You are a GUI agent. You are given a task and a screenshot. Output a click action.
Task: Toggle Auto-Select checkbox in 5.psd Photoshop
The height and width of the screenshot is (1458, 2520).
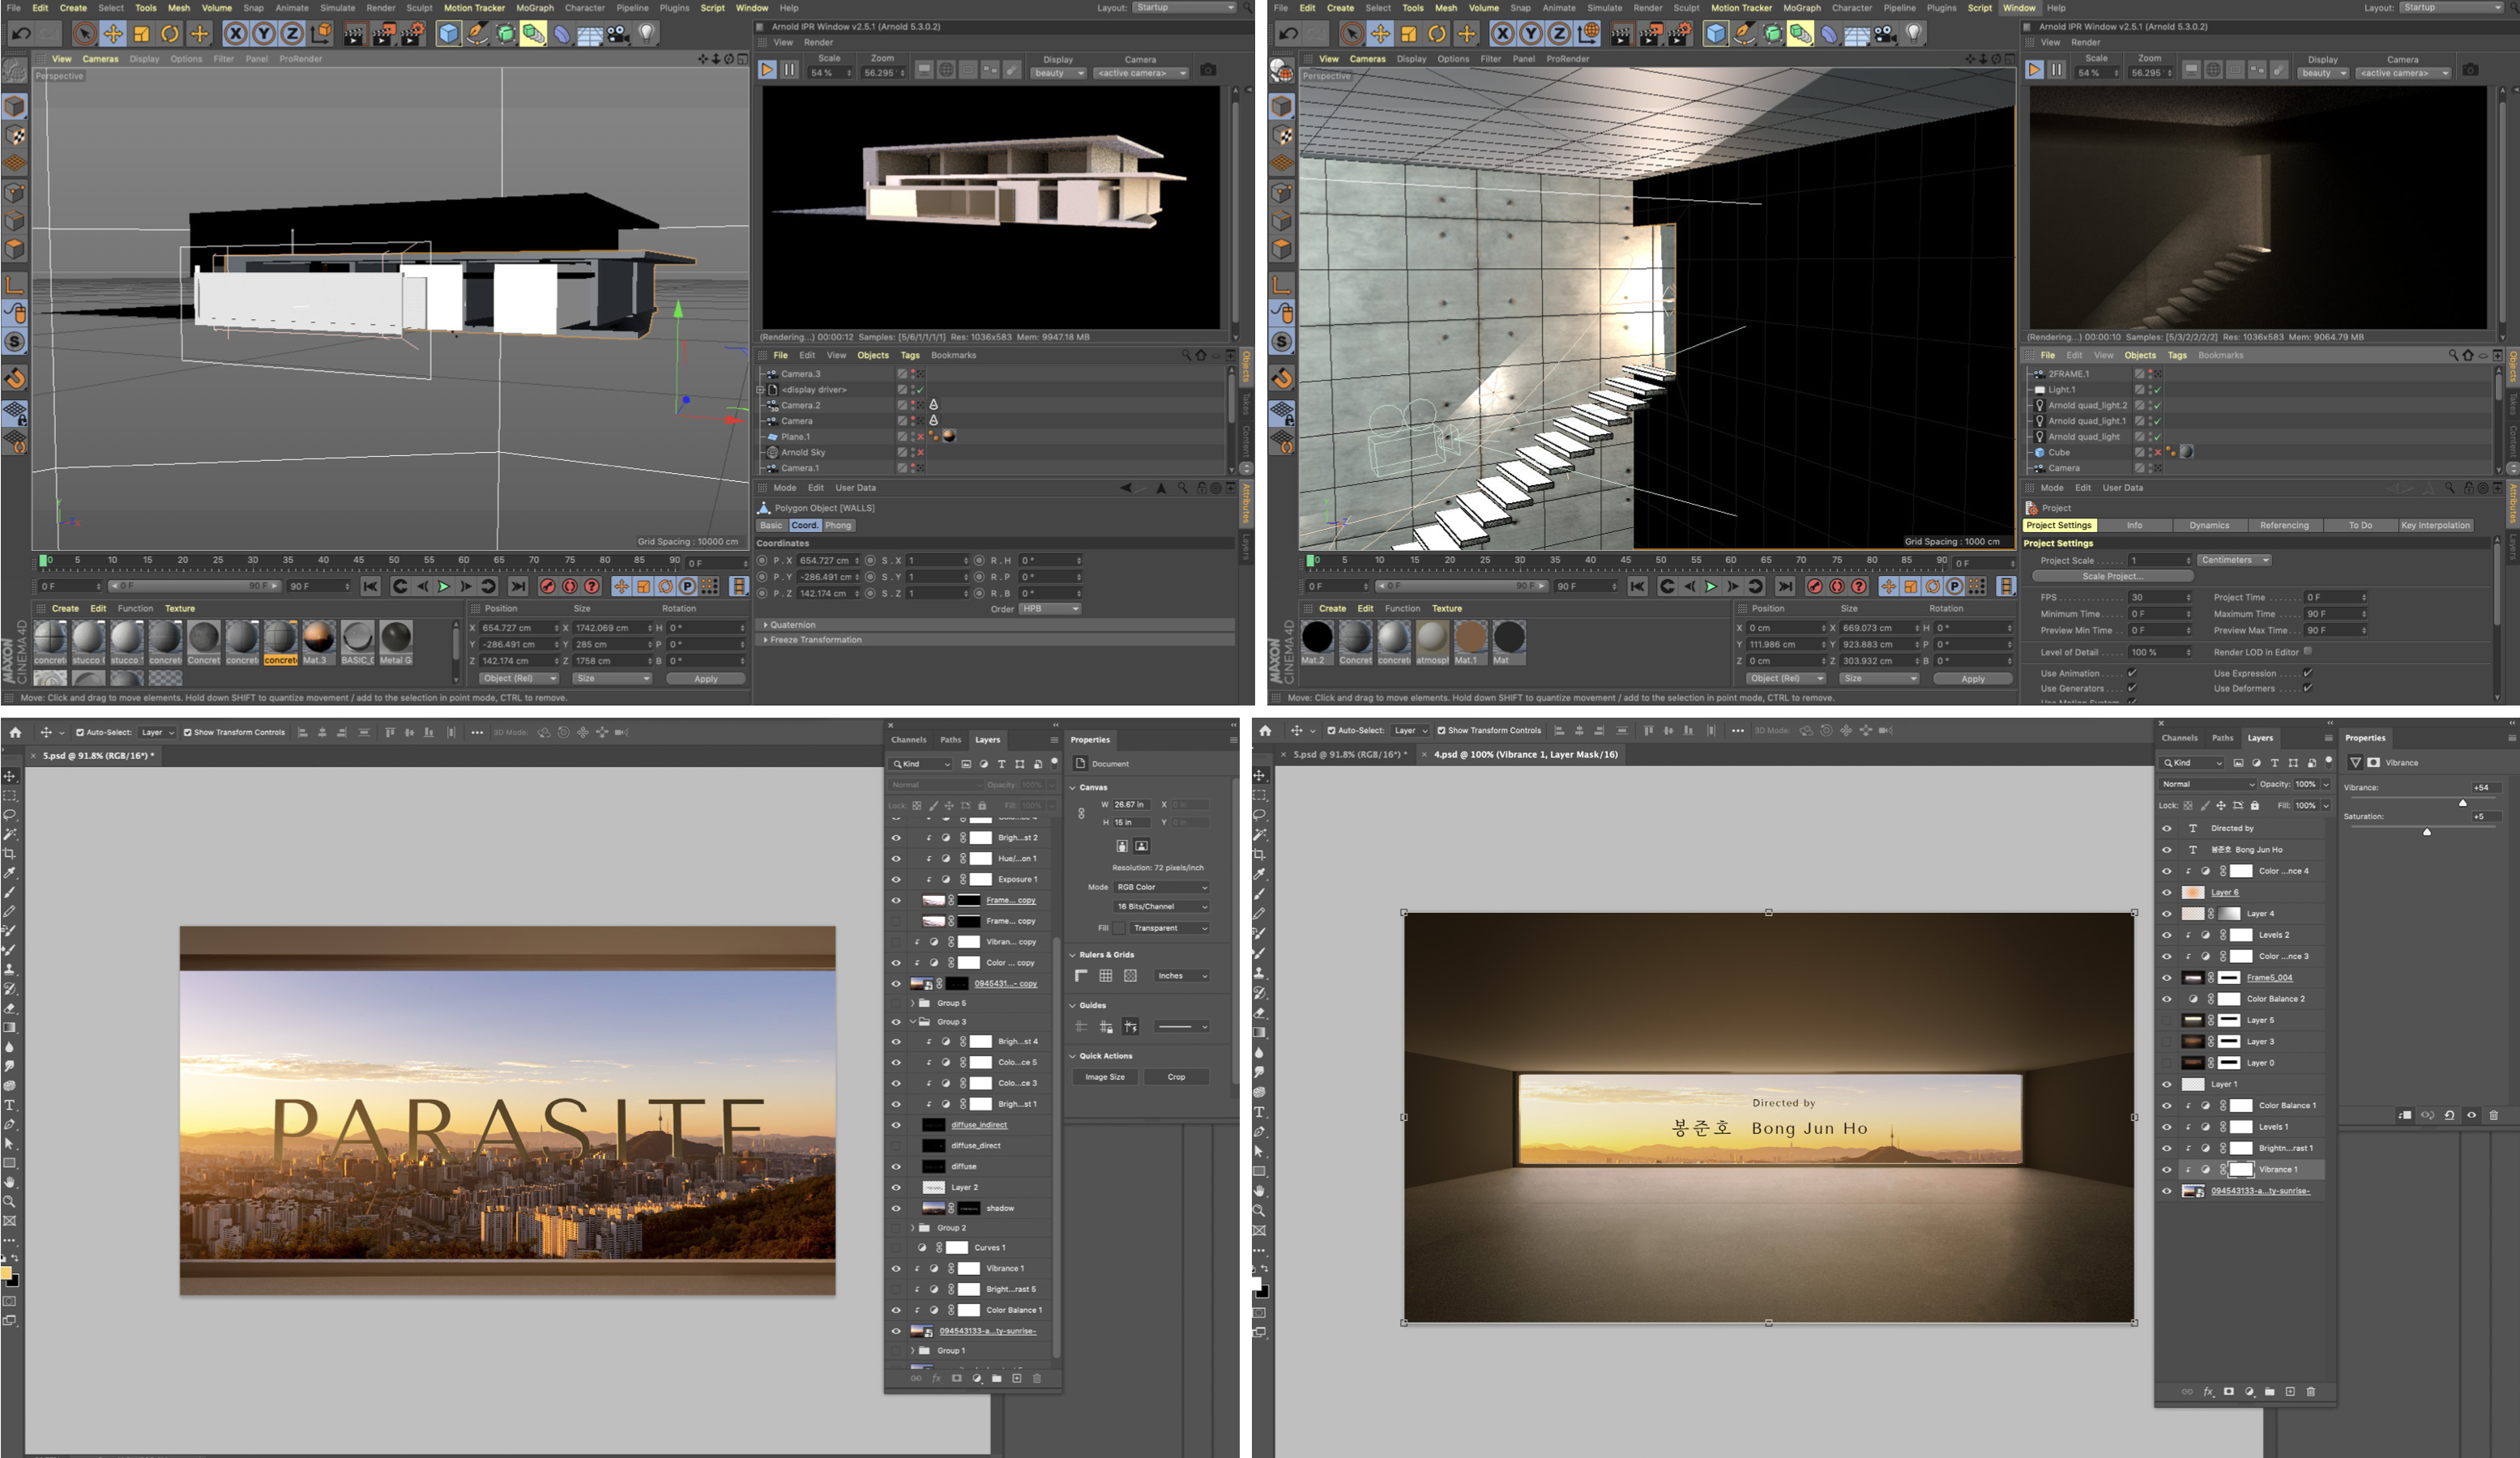(x=80, y=732)
